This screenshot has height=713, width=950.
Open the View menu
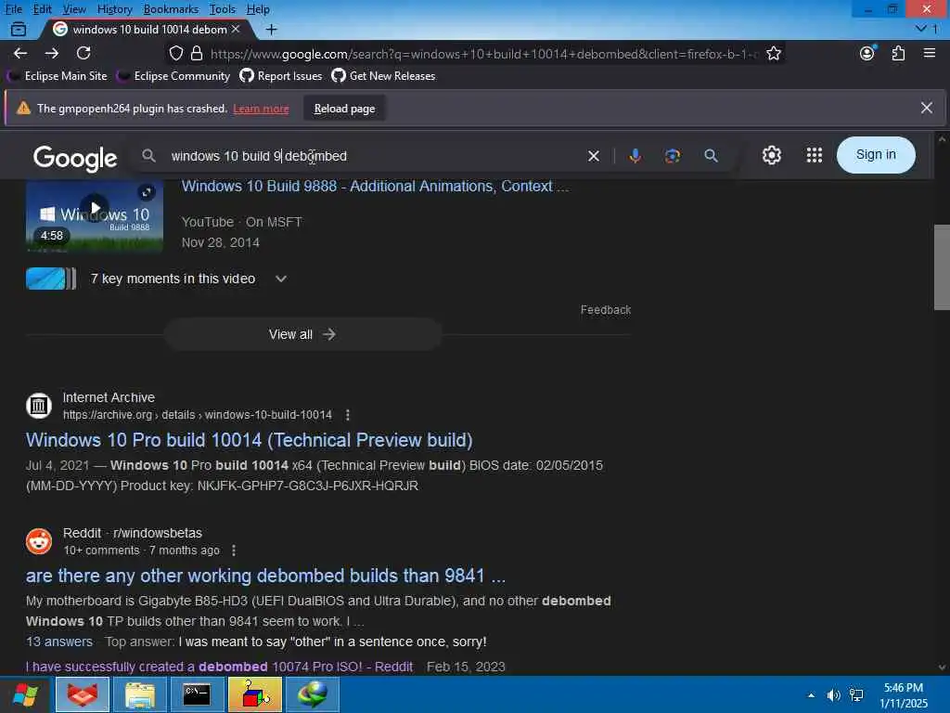point(74,9)
